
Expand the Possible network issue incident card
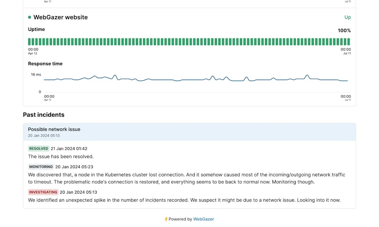[x=54, y=129]
